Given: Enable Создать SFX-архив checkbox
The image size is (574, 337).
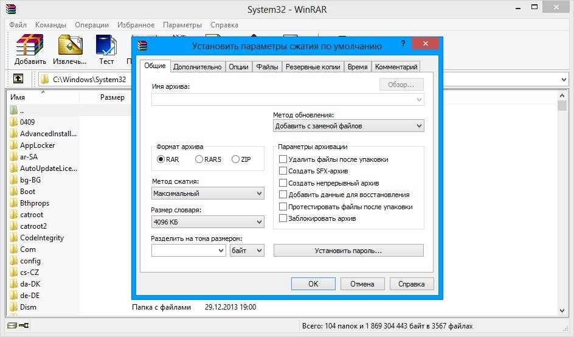Looking at the screenshot, I should click(283, 171).
